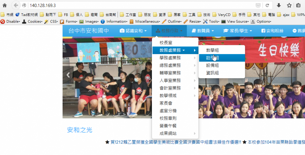Bookmark this page with the star icon

point(289,5)
